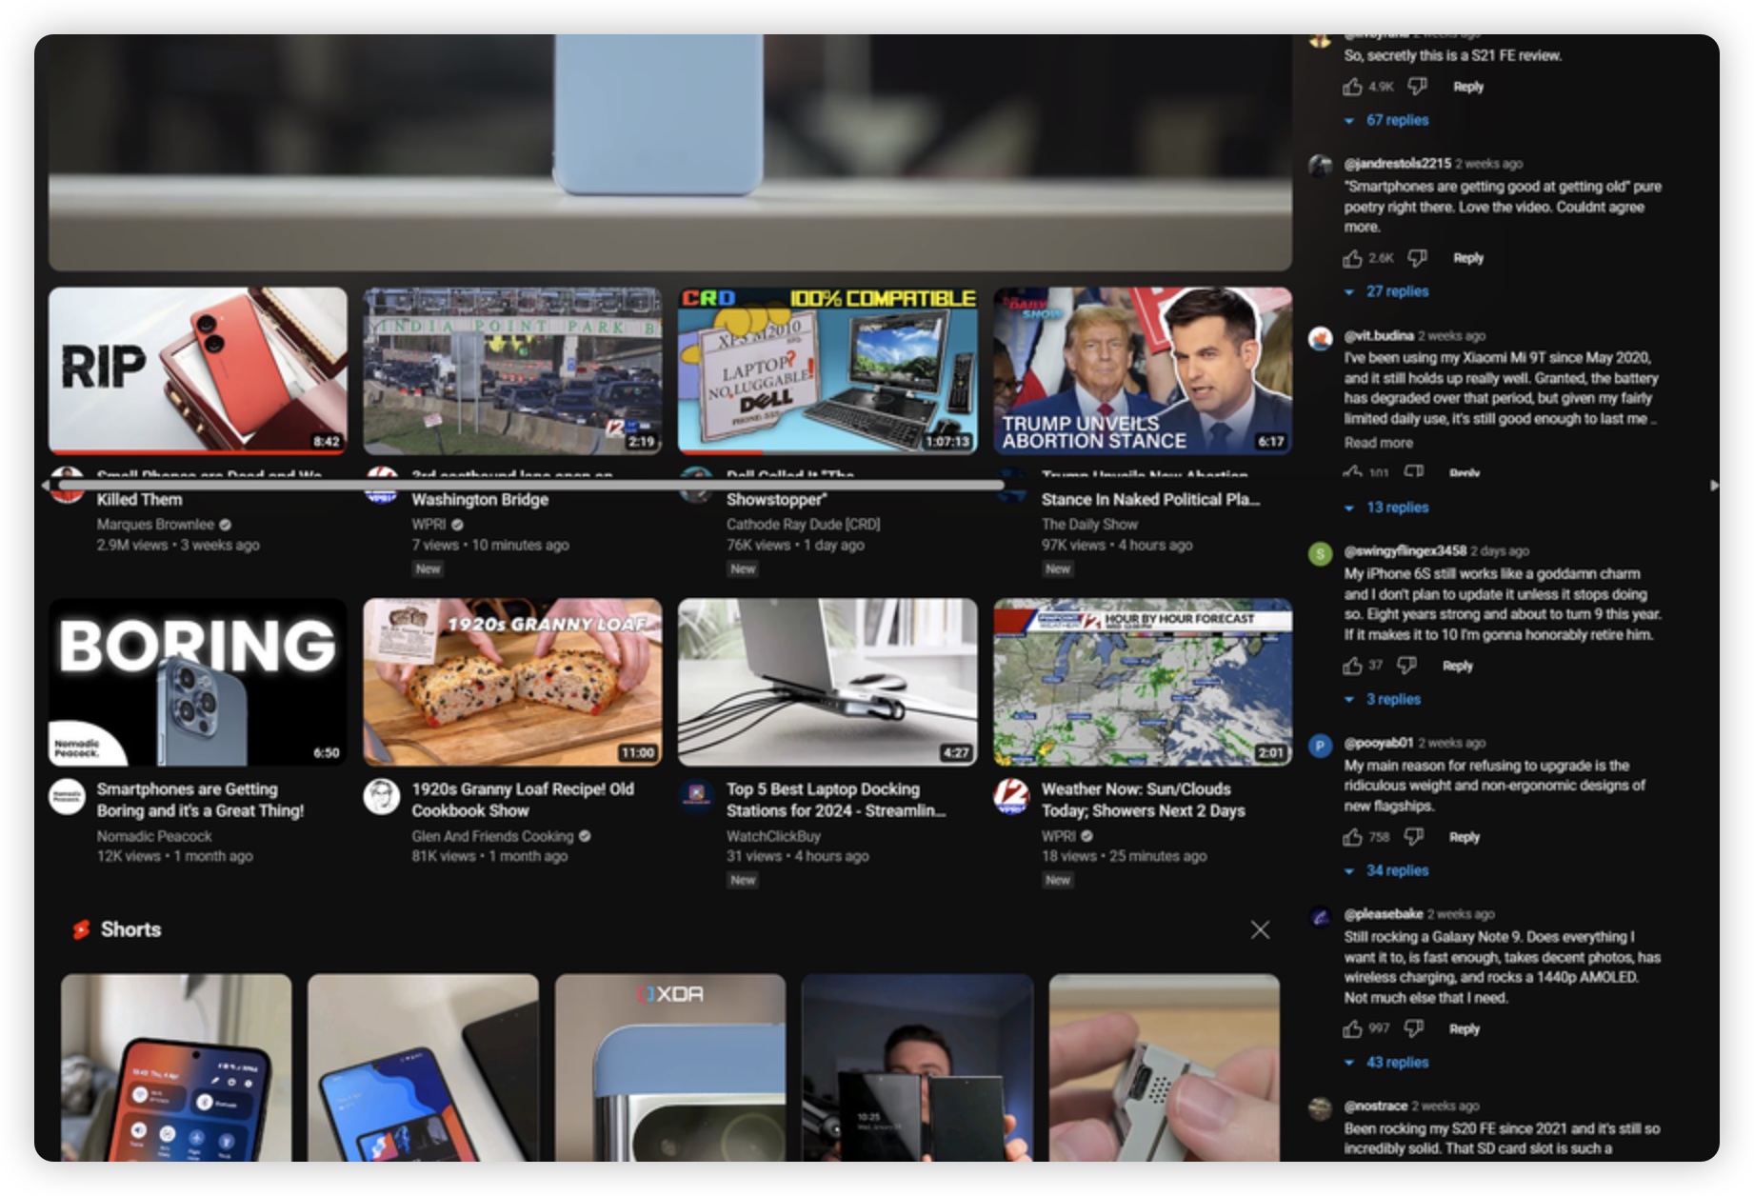Play the Hour by Hour Forecast map thumbnail
Viewport: 1754px width, 1196px height.
1143,682
